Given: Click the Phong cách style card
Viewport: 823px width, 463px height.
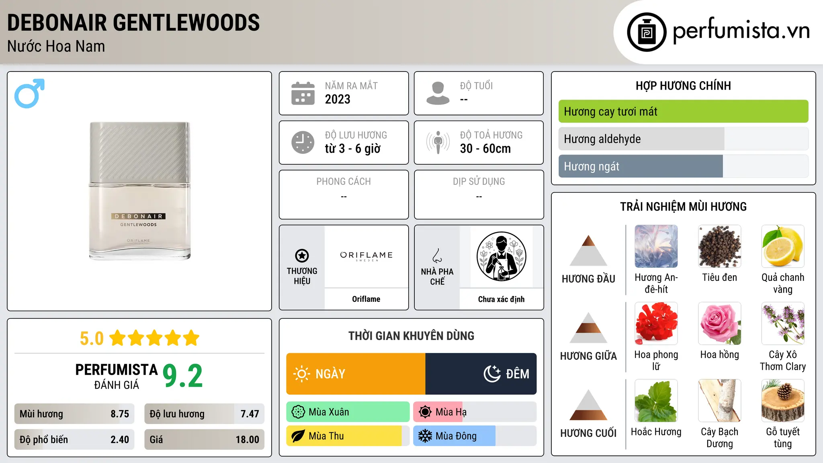Looking at the screenshot, I should coord(344,195).
